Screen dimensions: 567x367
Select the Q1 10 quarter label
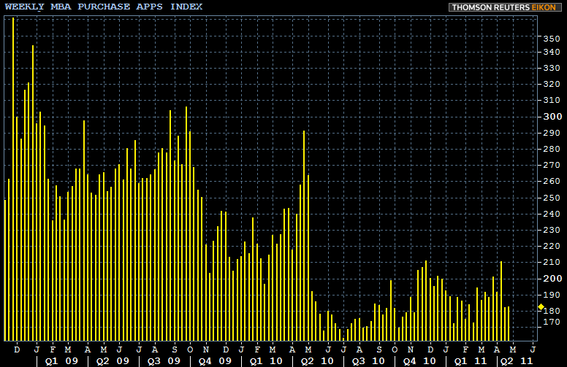(x=265, y=360)
